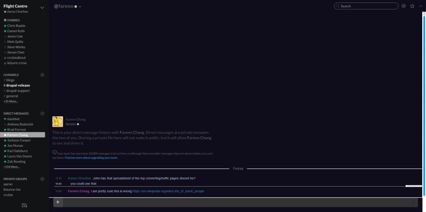The height and width of the screenshot is (212, 426).
Task: Click the Search field
Action: [366, 6]
